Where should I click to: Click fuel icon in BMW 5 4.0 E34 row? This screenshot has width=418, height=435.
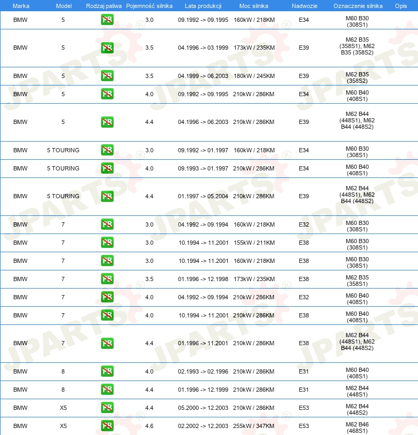click(x=107, y=94)
